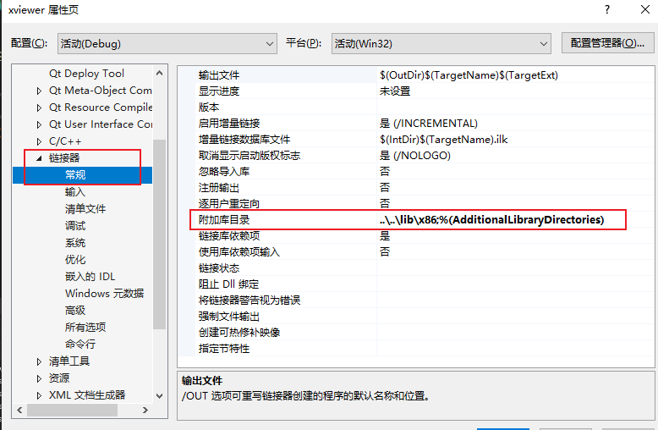Select 优化 under 链接器
This screenshot has width=658, height=430.
pos(75,260)
